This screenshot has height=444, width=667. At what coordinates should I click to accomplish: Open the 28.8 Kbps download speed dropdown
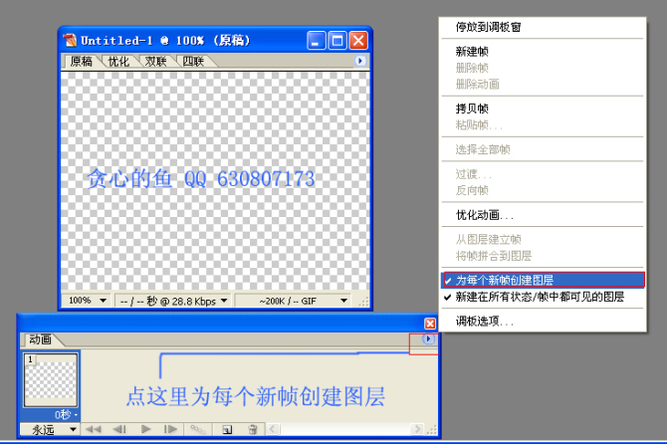(x=174, y=300)
